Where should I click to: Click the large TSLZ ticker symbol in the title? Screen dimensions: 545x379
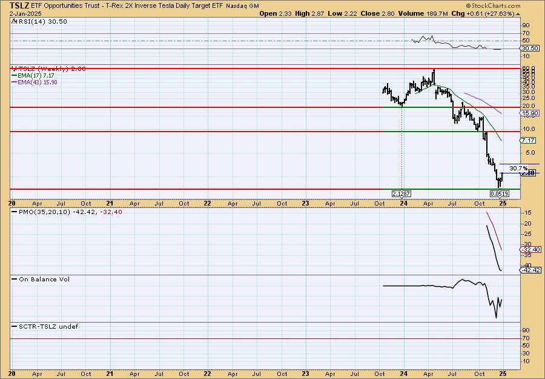[19, 5]
